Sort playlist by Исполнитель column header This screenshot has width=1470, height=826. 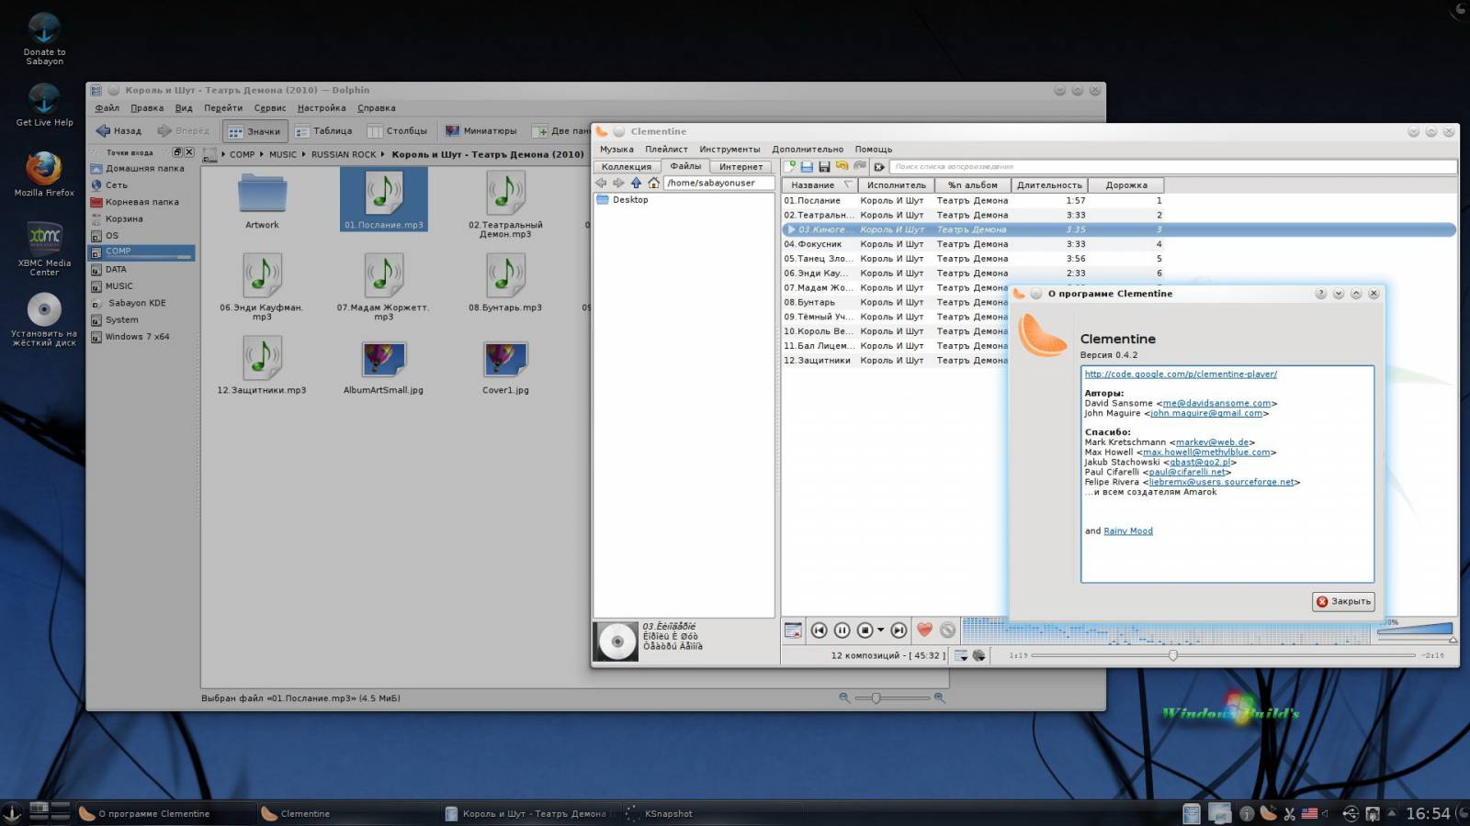[x=897, y=184]
